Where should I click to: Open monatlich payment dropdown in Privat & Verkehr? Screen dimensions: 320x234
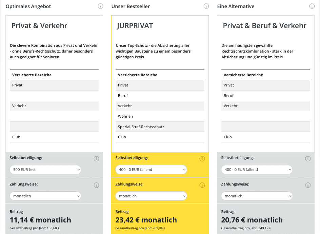(45, 196)
